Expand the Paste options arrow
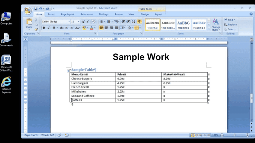 [x=29, y=30]
